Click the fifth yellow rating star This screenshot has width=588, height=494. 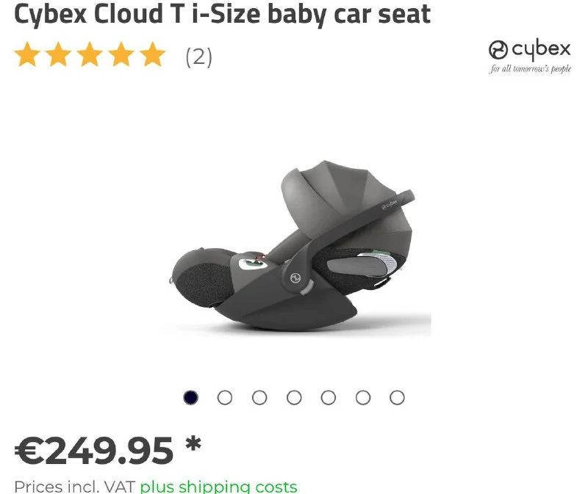(x=153, y=54)
